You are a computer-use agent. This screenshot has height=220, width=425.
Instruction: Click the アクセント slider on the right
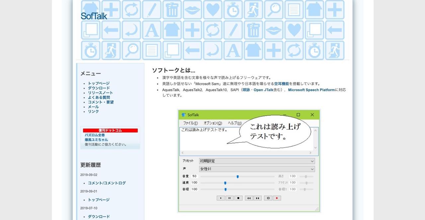306,183
